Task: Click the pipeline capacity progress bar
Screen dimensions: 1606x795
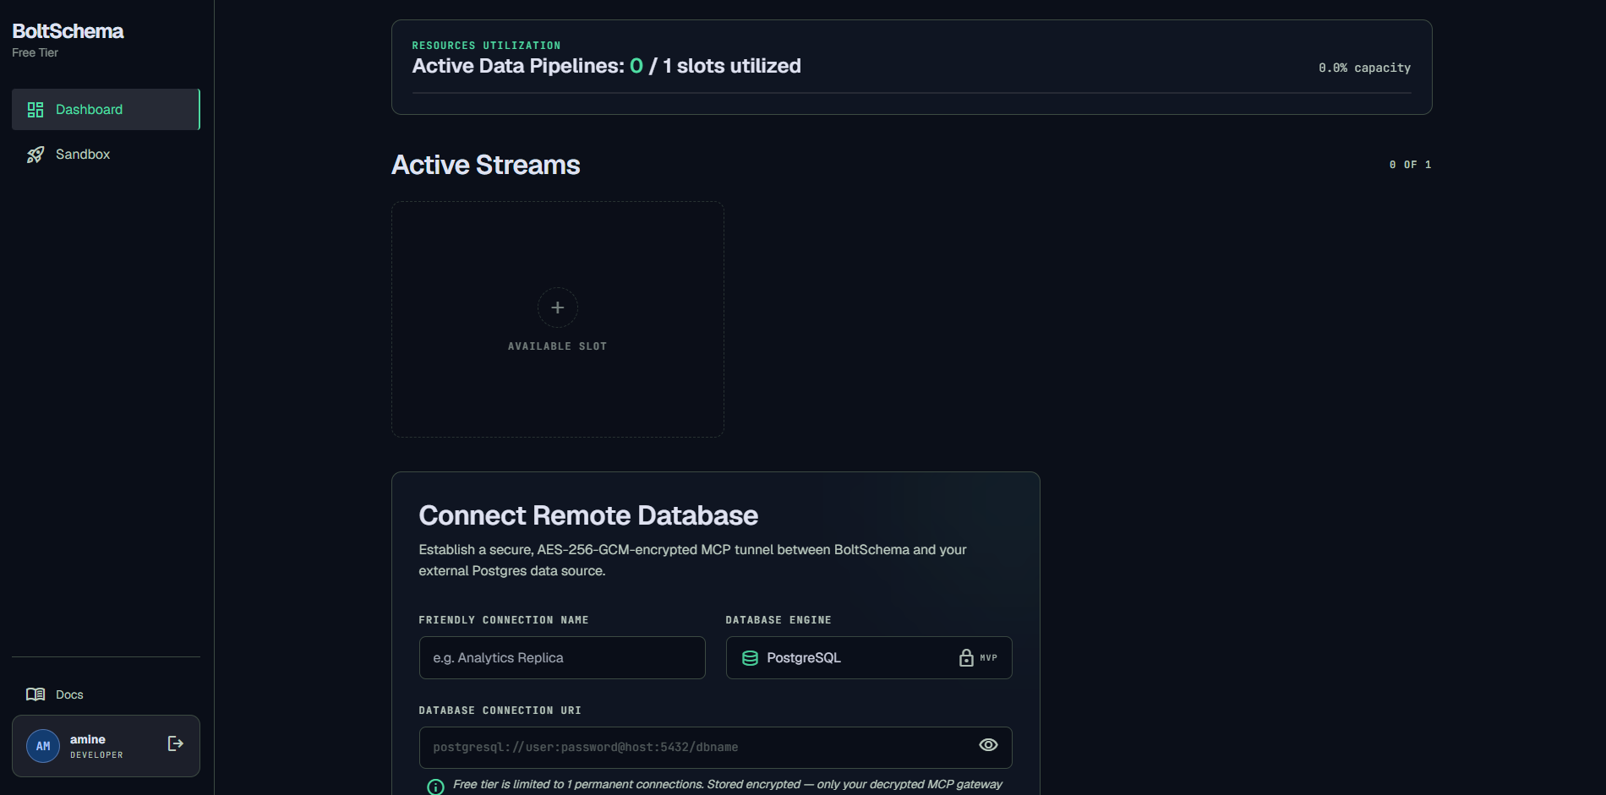Action: coord(912,93)
